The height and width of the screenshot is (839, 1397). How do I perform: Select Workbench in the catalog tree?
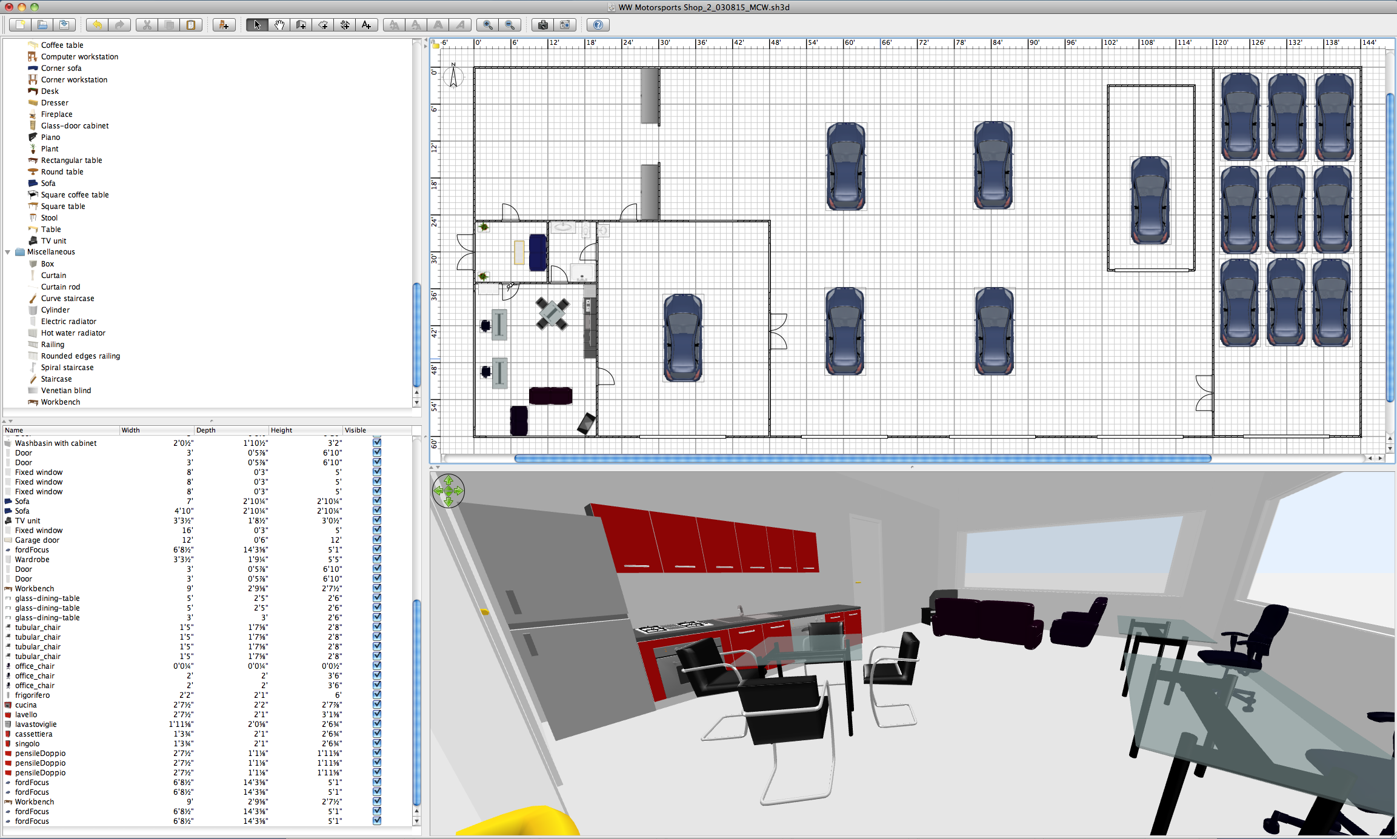[60, 402]
